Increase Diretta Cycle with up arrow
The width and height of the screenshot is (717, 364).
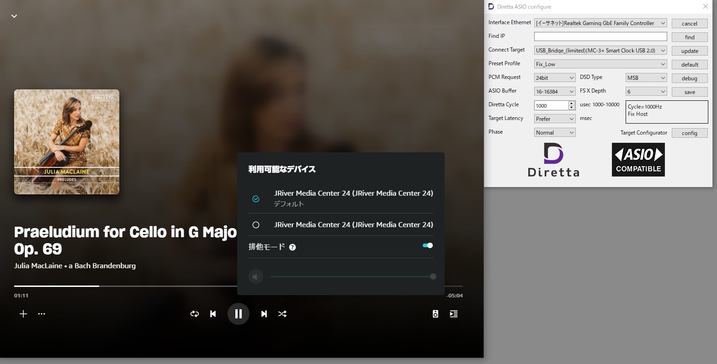572,103
